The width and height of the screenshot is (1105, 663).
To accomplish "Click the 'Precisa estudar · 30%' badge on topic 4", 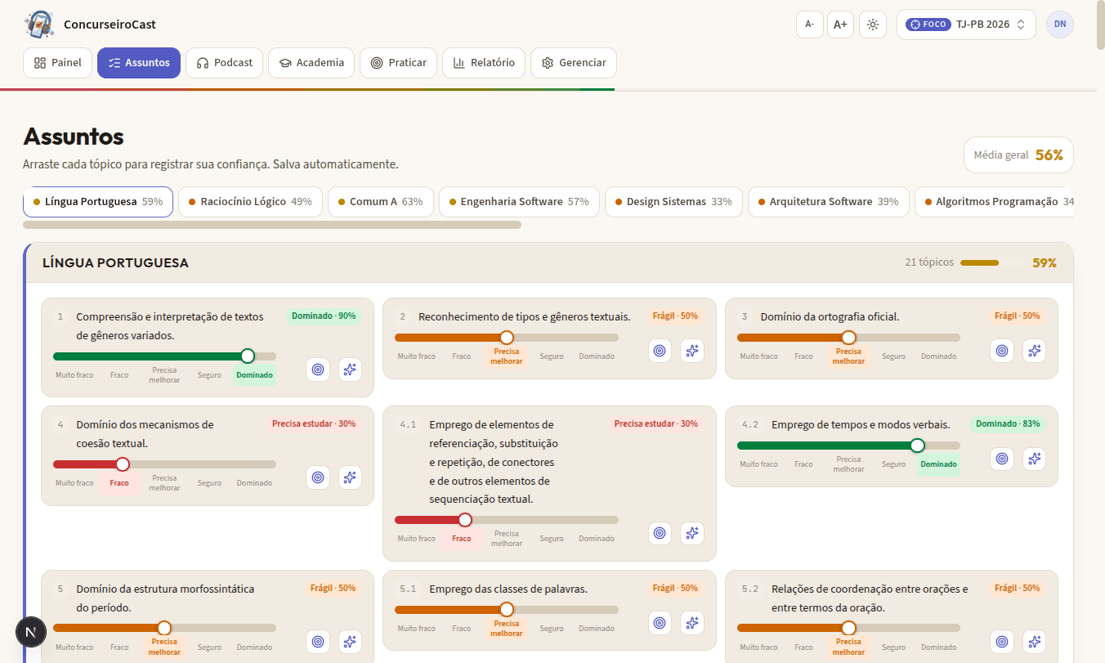I will pos(314,424).
